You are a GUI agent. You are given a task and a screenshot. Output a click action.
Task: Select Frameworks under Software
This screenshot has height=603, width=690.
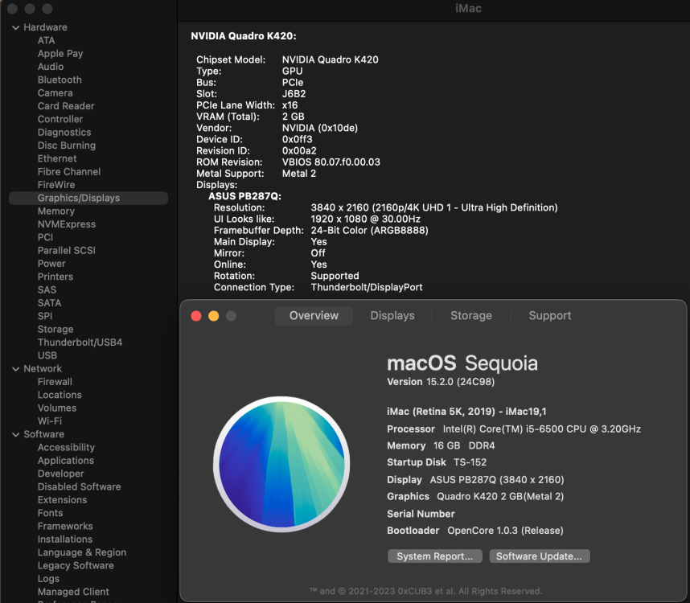tap(65, 527)
